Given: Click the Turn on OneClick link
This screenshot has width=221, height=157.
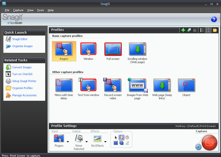Looking at the screenshot, I should [x=22, y=74].
